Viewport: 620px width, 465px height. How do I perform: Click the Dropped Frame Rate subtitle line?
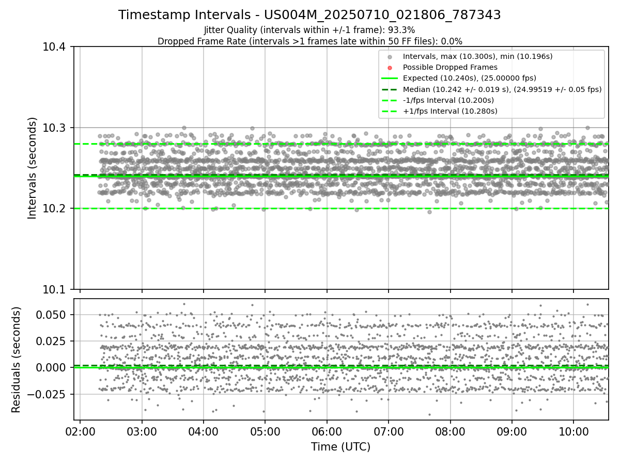(309, 41)
